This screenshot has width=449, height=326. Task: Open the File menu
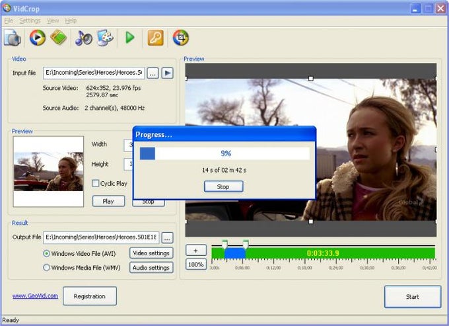(9, 20)
